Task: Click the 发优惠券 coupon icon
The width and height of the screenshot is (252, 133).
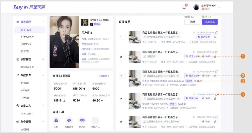Action: click(69, 120)
